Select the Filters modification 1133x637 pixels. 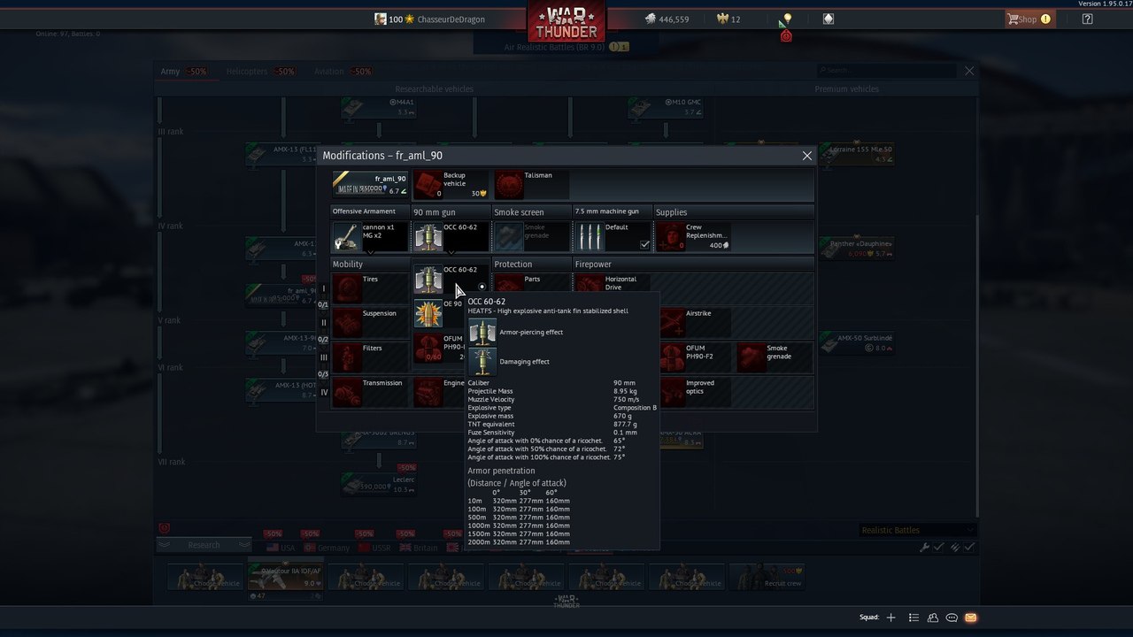[x=370, y=357]
